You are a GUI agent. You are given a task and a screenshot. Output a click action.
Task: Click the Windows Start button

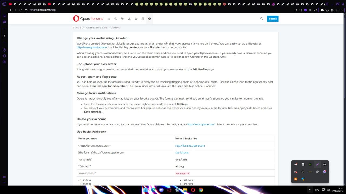coord(146,190)
